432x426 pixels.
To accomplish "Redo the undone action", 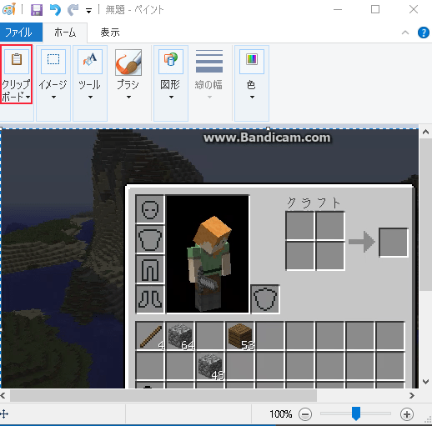I will point(73,10).
